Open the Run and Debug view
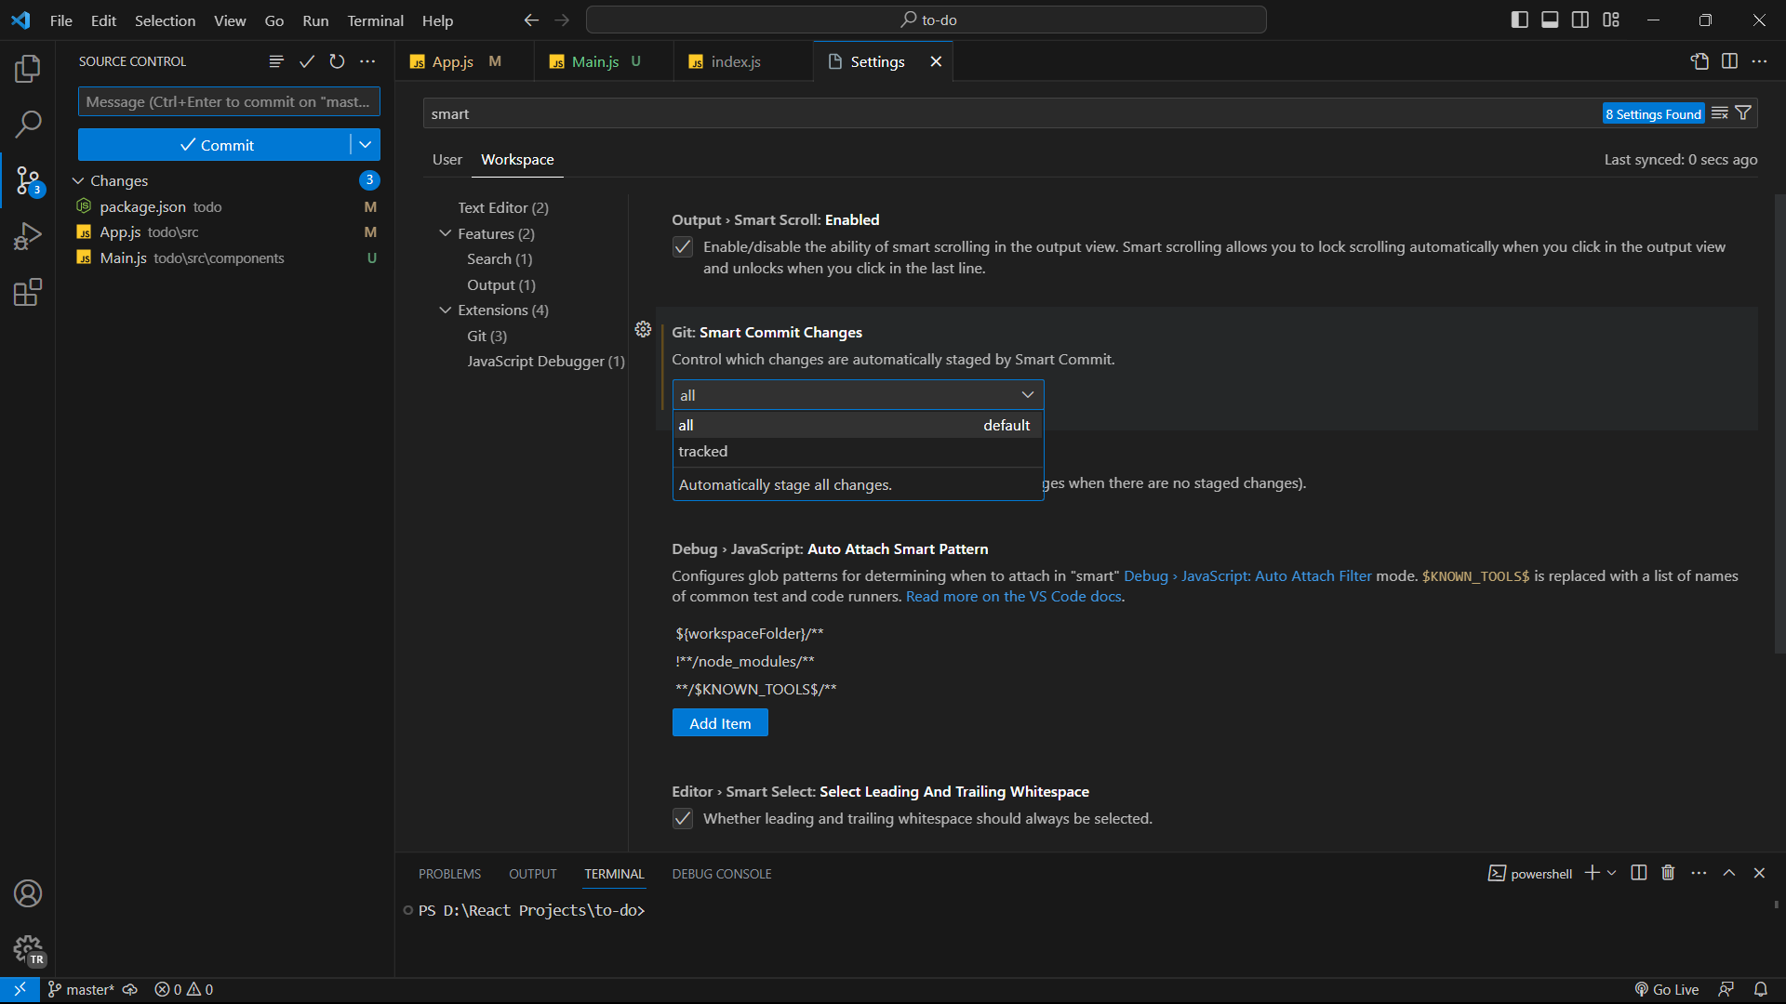Screen dimensions: 1786x1004 click(x=27, y=235)
